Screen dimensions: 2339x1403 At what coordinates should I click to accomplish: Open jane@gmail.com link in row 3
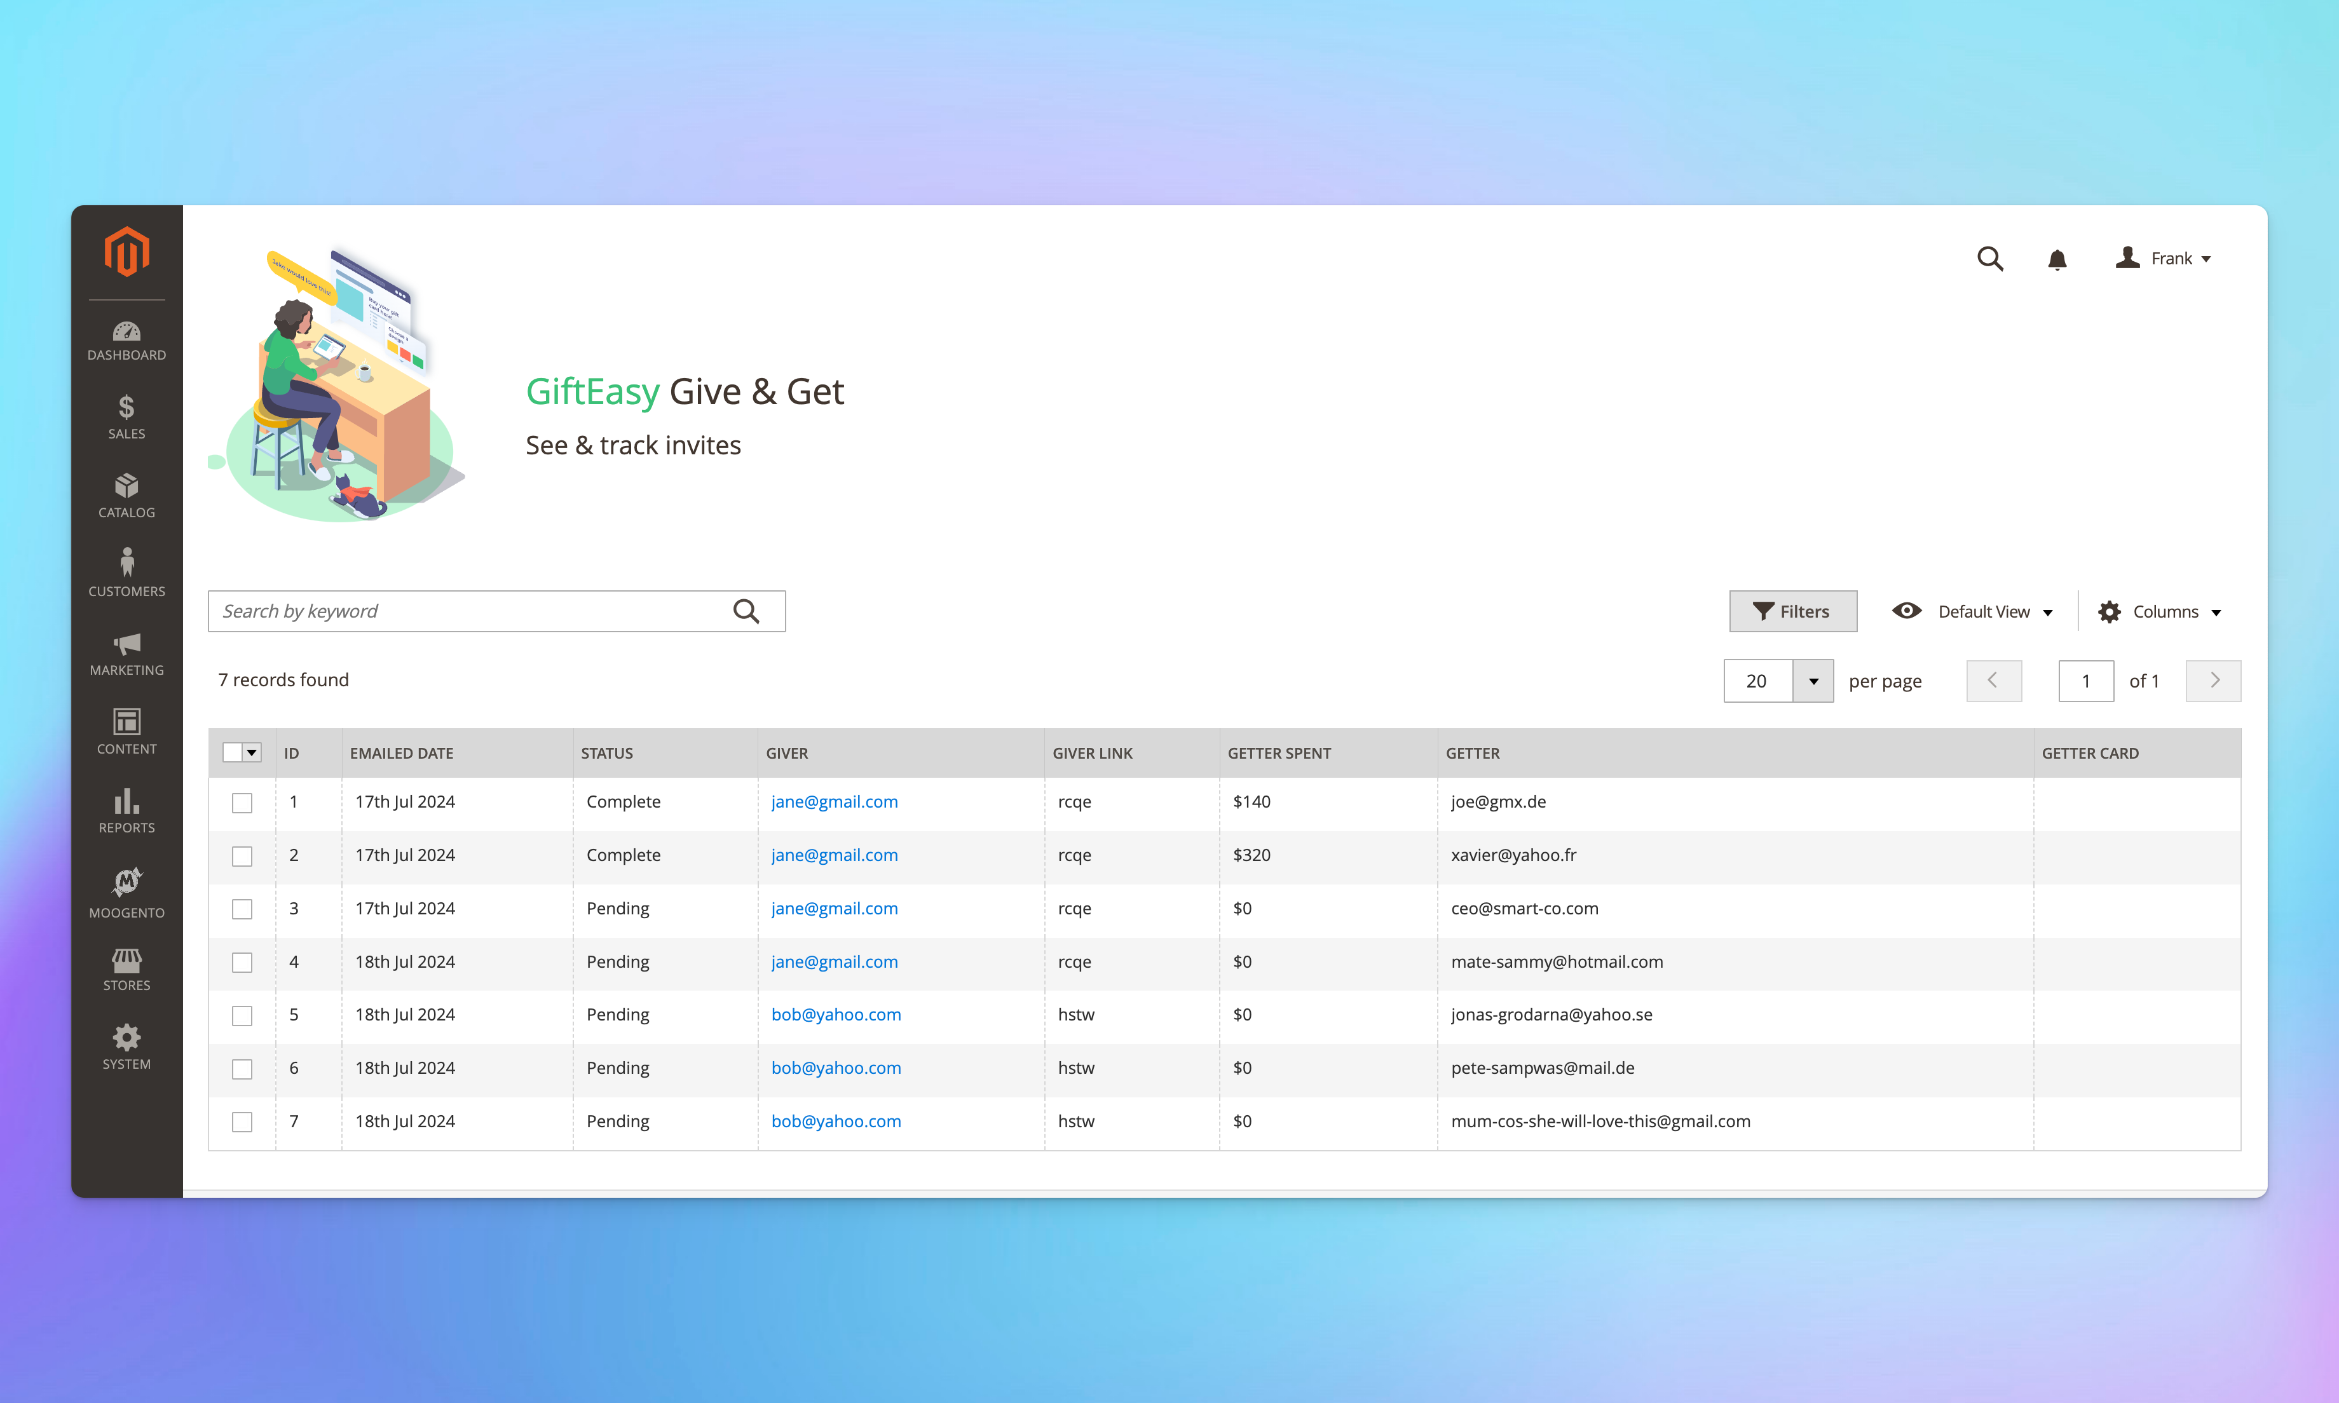pos(835,909)
